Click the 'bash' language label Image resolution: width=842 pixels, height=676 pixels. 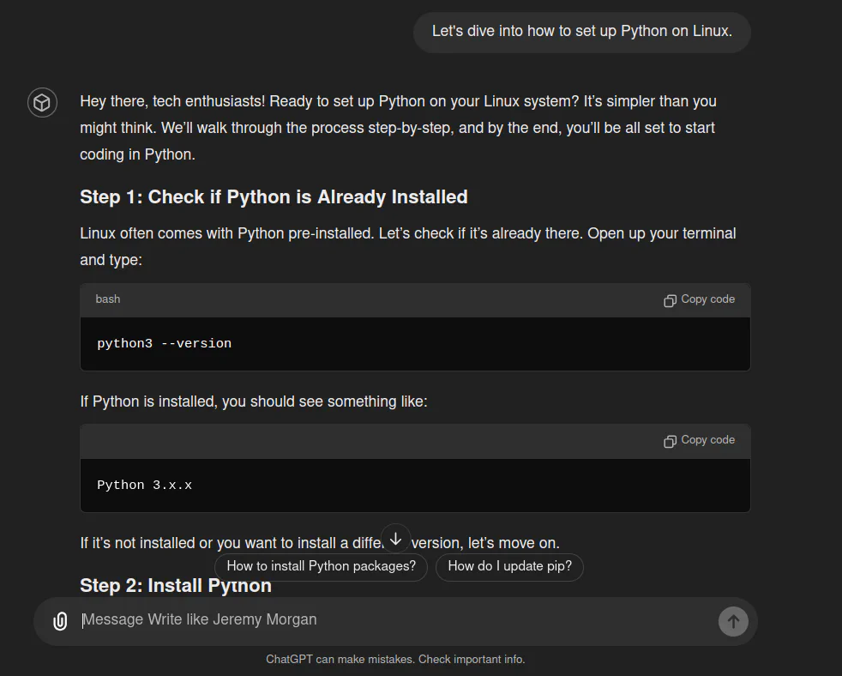pos(108,299)
